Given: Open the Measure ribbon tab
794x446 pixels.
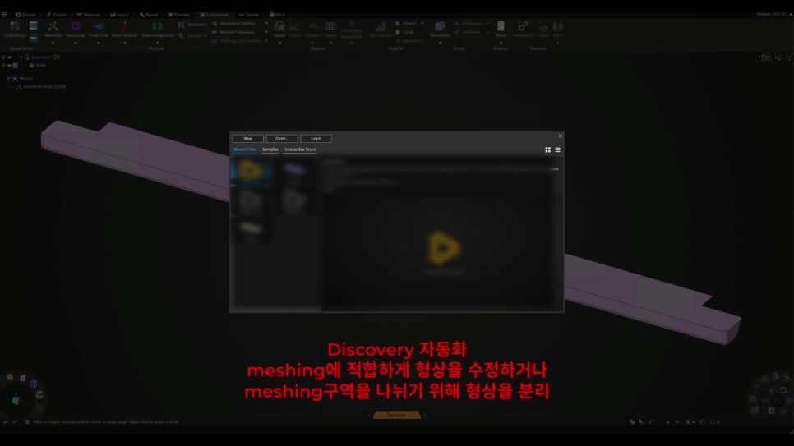Looking at the screenshot, I should pyautogui.click(x=88, y=15).
